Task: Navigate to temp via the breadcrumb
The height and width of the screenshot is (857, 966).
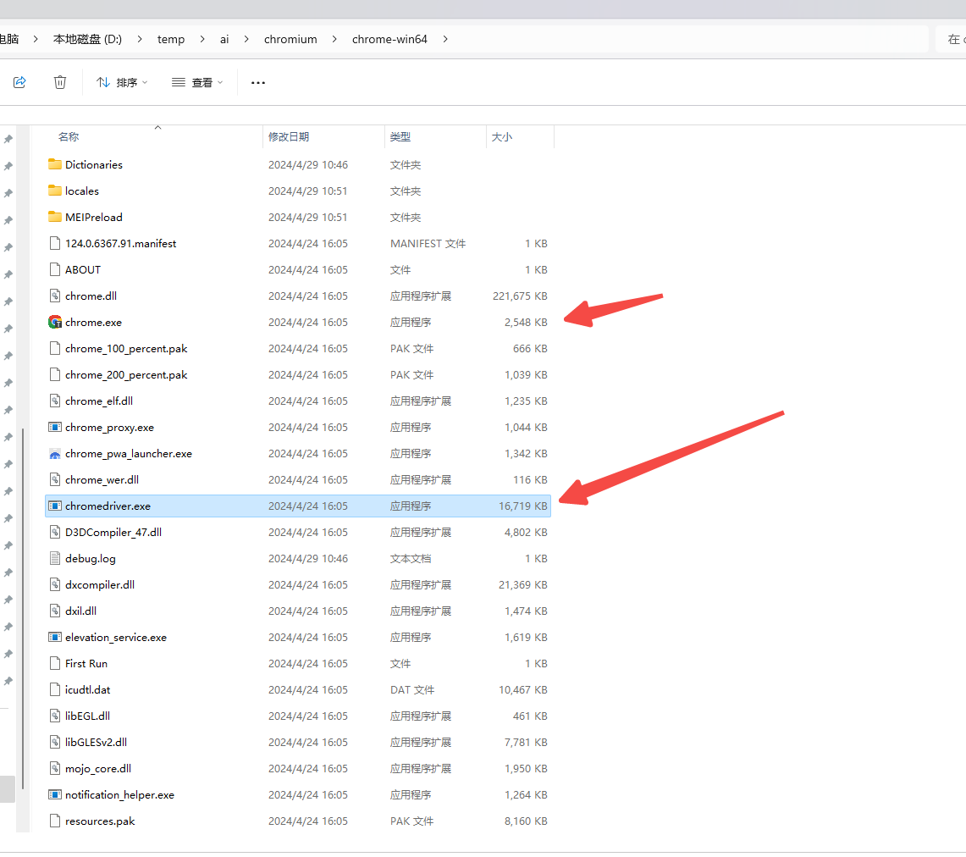Action: point(171,39)
